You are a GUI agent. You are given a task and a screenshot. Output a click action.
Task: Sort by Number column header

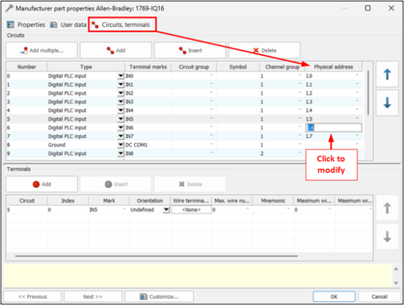pos(27,67)
